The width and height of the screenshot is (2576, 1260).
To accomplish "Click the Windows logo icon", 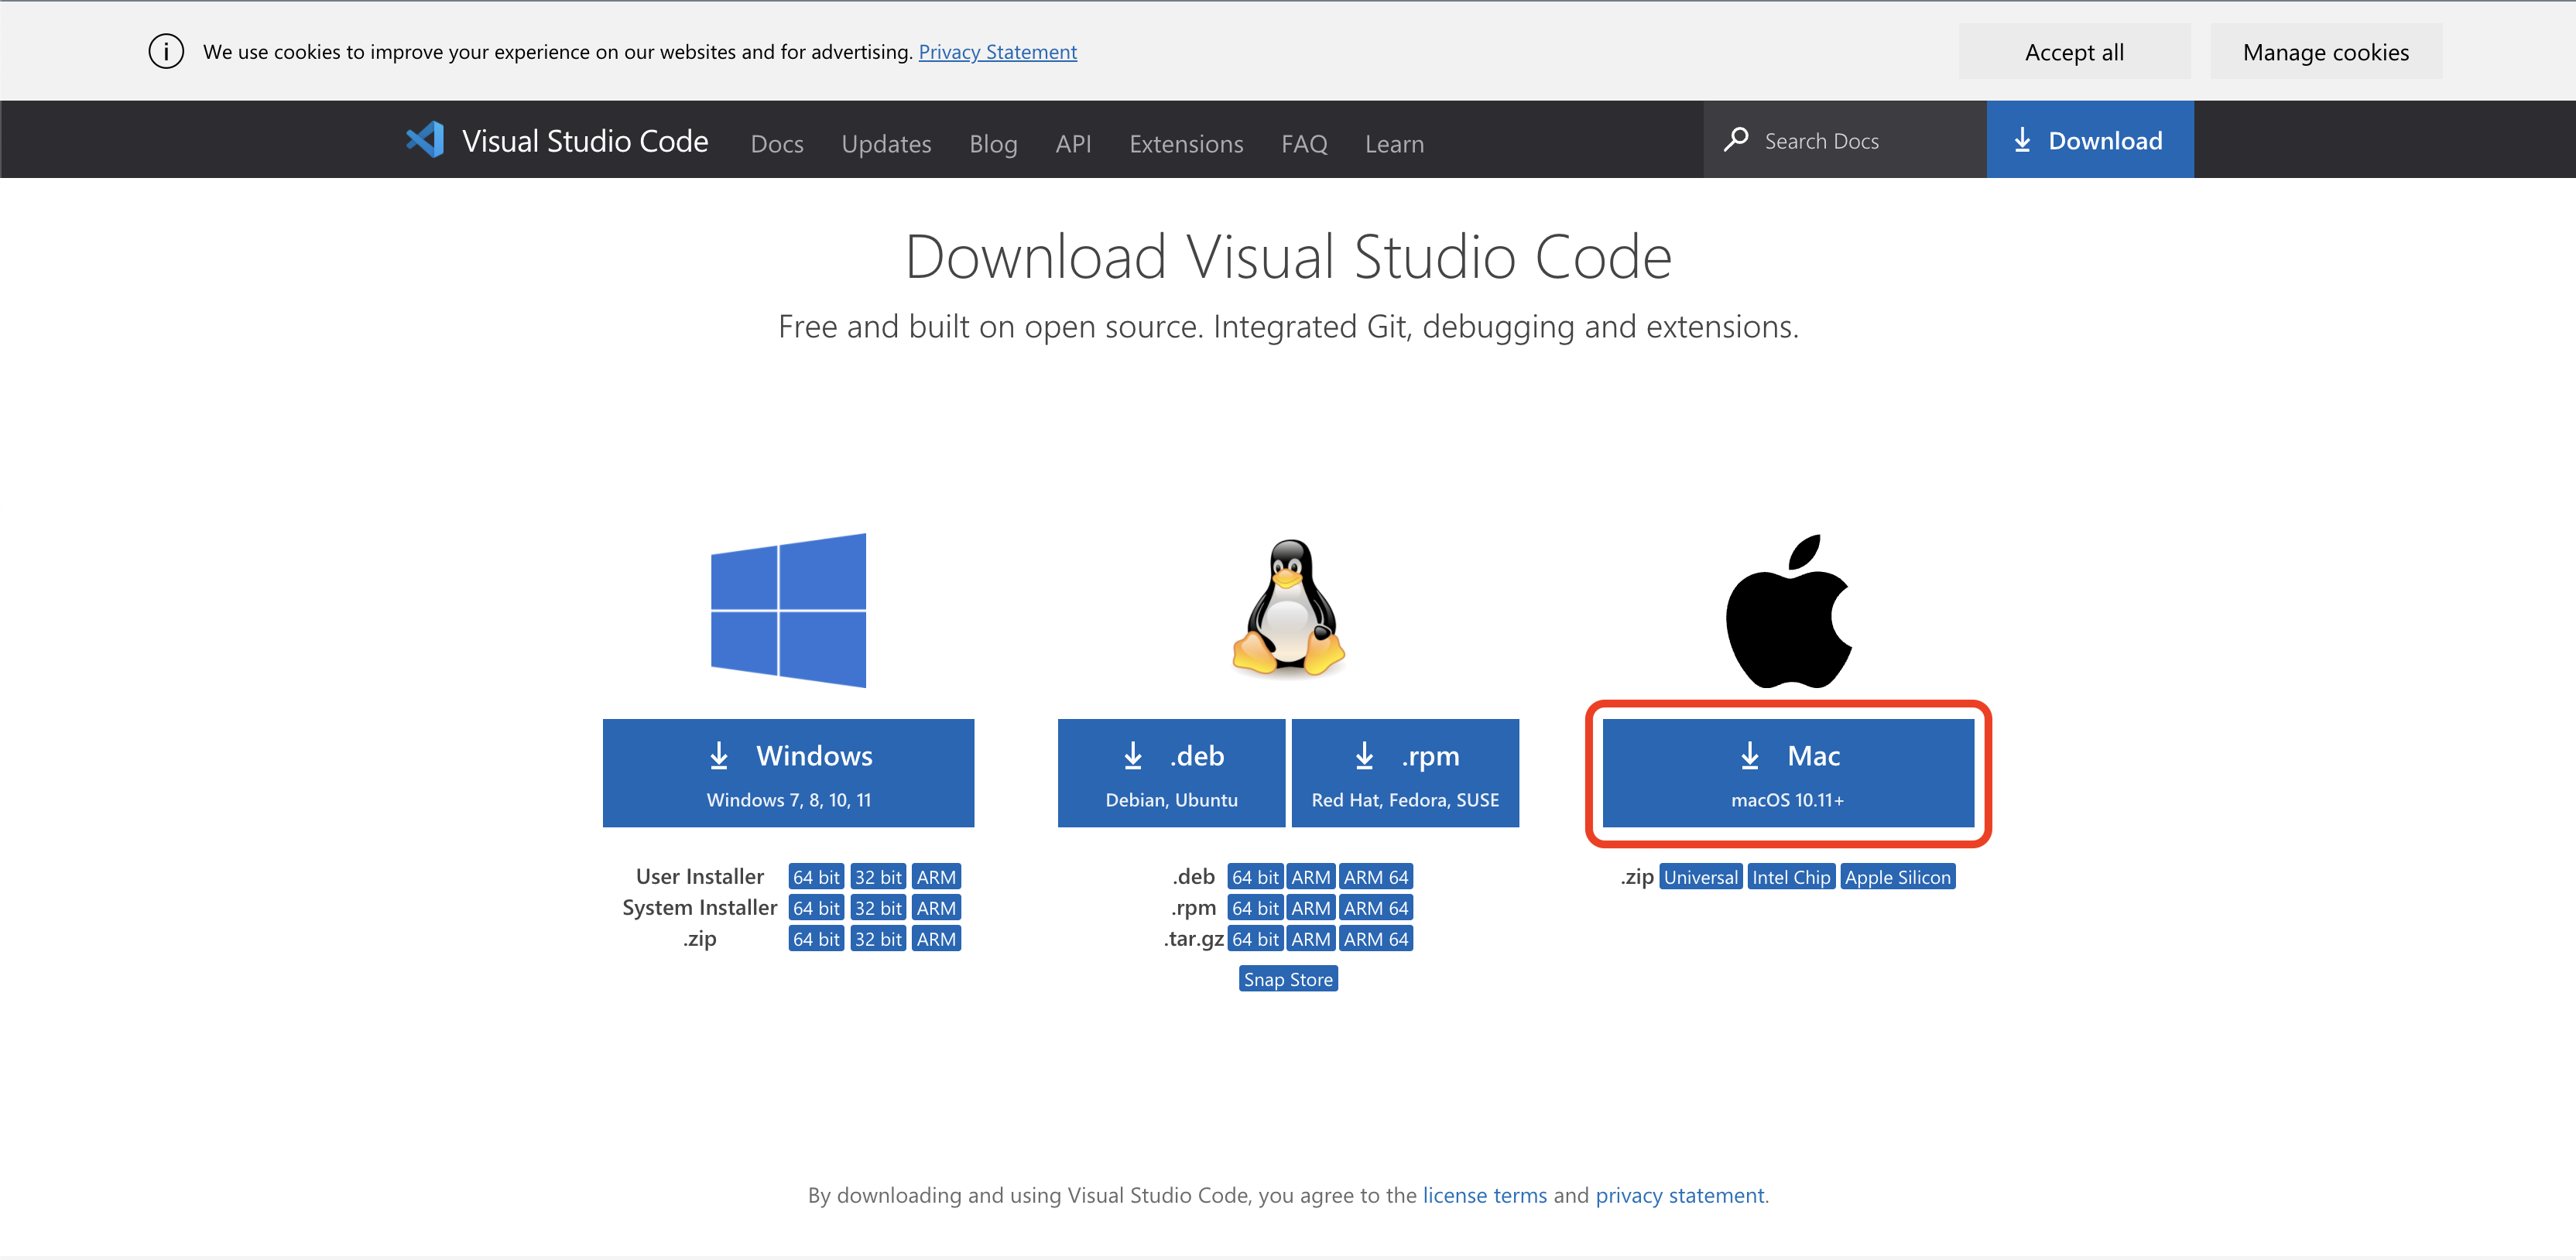I will (788, 610).
